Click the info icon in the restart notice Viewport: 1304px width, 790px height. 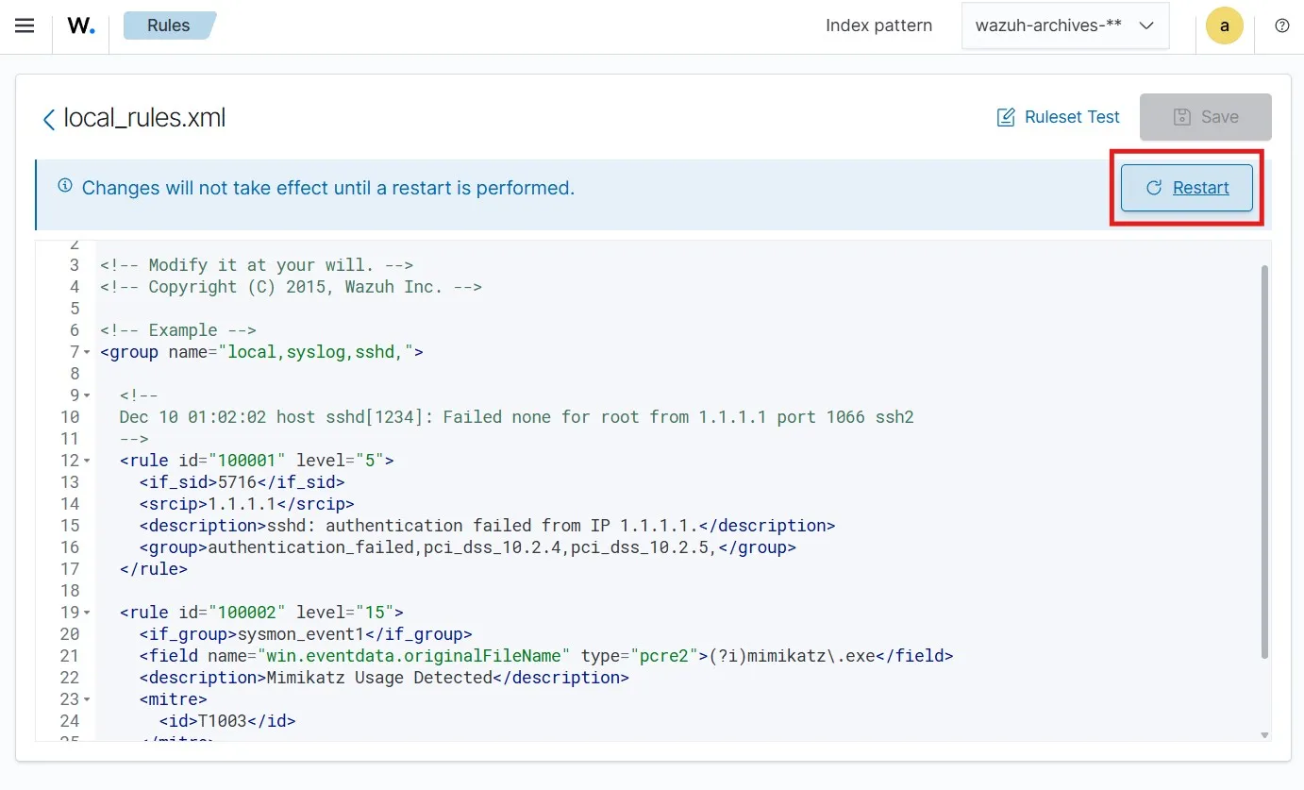[x=65, y=186]
